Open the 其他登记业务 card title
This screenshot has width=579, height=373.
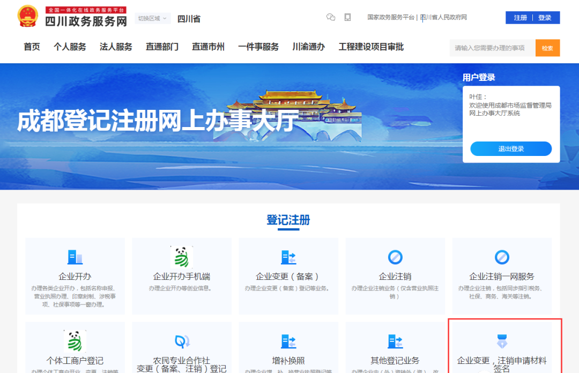coord(395,361)
